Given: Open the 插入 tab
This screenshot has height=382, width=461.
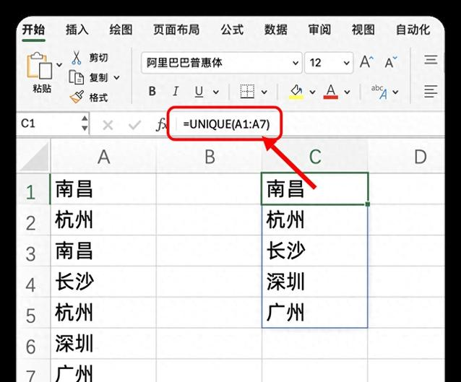Looking at the screenshot, I should coord(77,30).
